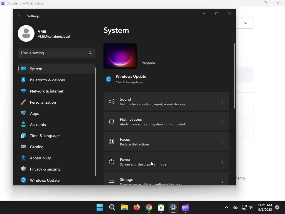Viewport: 285px width, 214px height.
Task: Open the dropdown in Clipchamp window behind
Action: (x=246, y=23)
